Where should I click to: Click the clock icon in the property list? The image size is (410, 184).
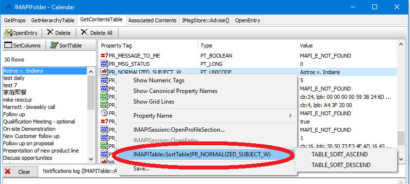click(104, 113)
